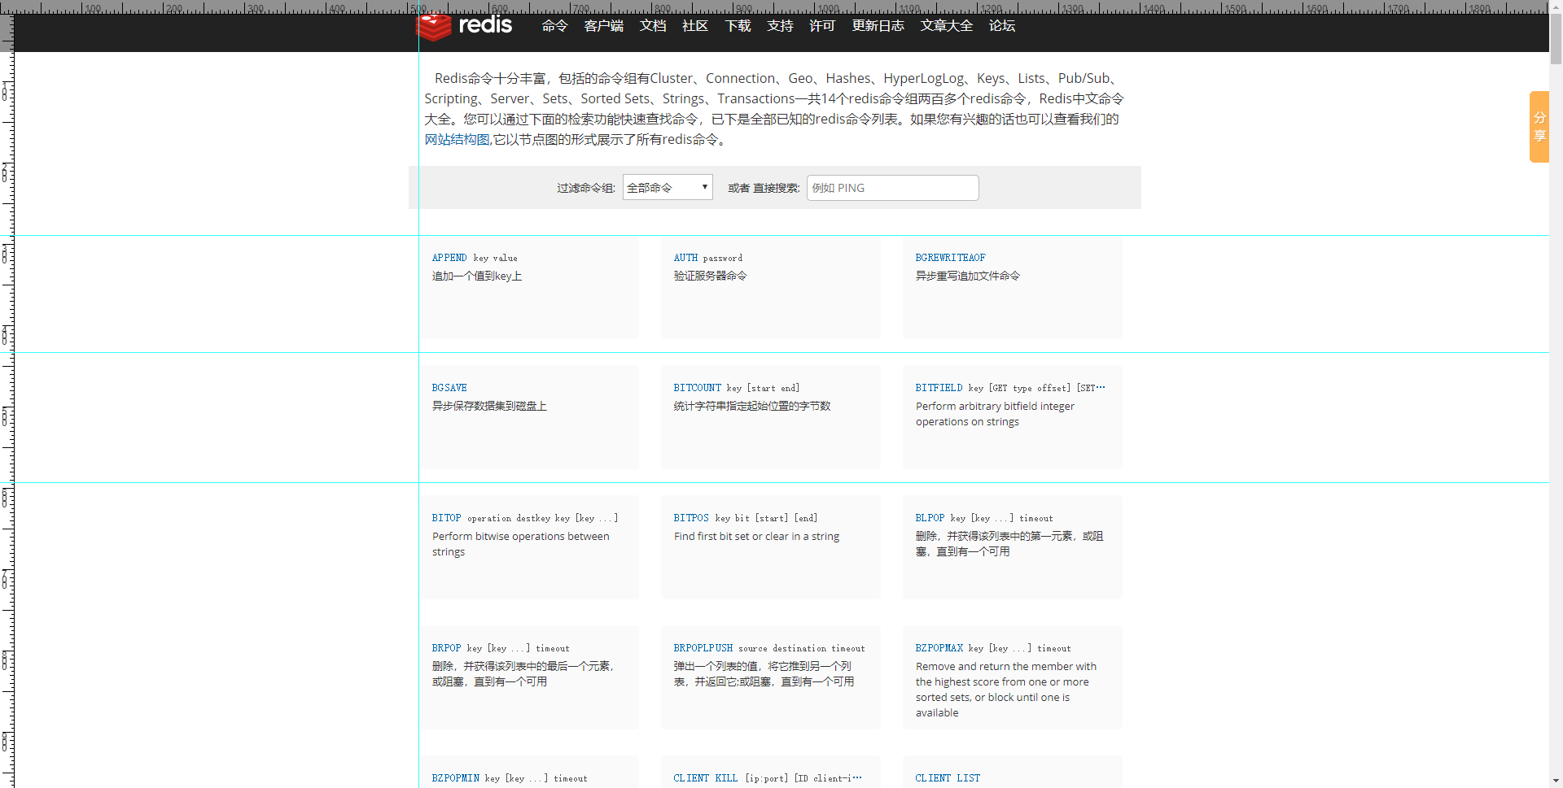The image size is (1563, 788).
Task: Open the BLPOP command
Action: 984,518
